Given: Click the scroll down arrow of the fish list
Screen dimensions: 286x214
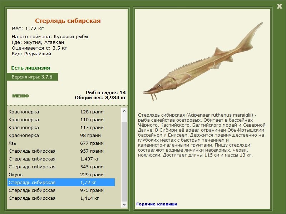Looking at the screenshot, I should 124,204.
